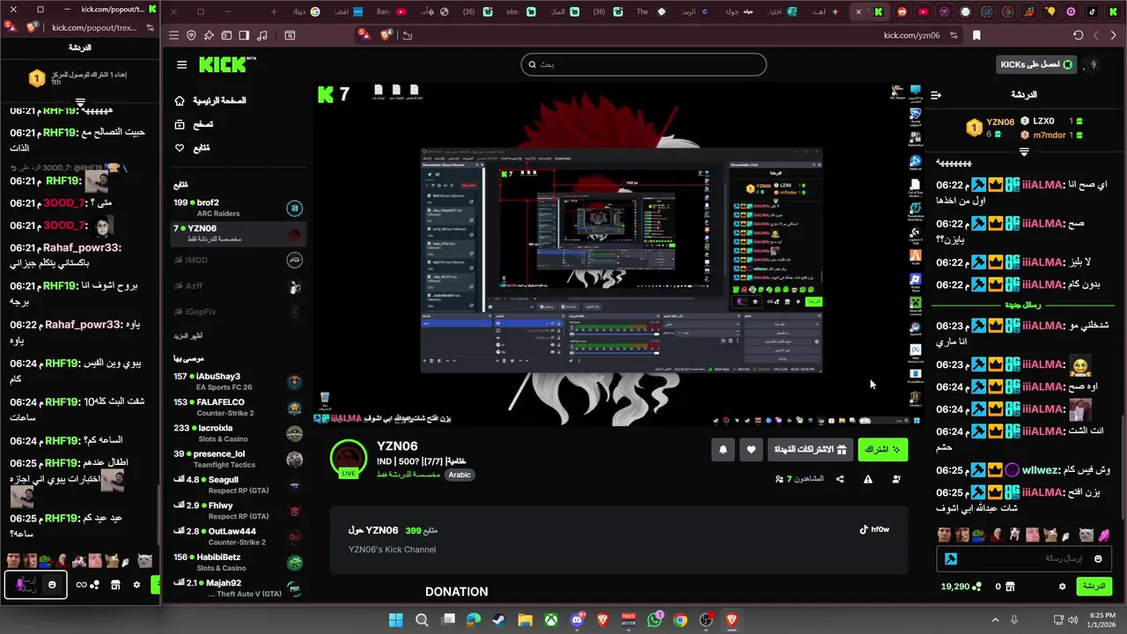Click the user icon beside report

pyautogui.click(x=896, y=479)
